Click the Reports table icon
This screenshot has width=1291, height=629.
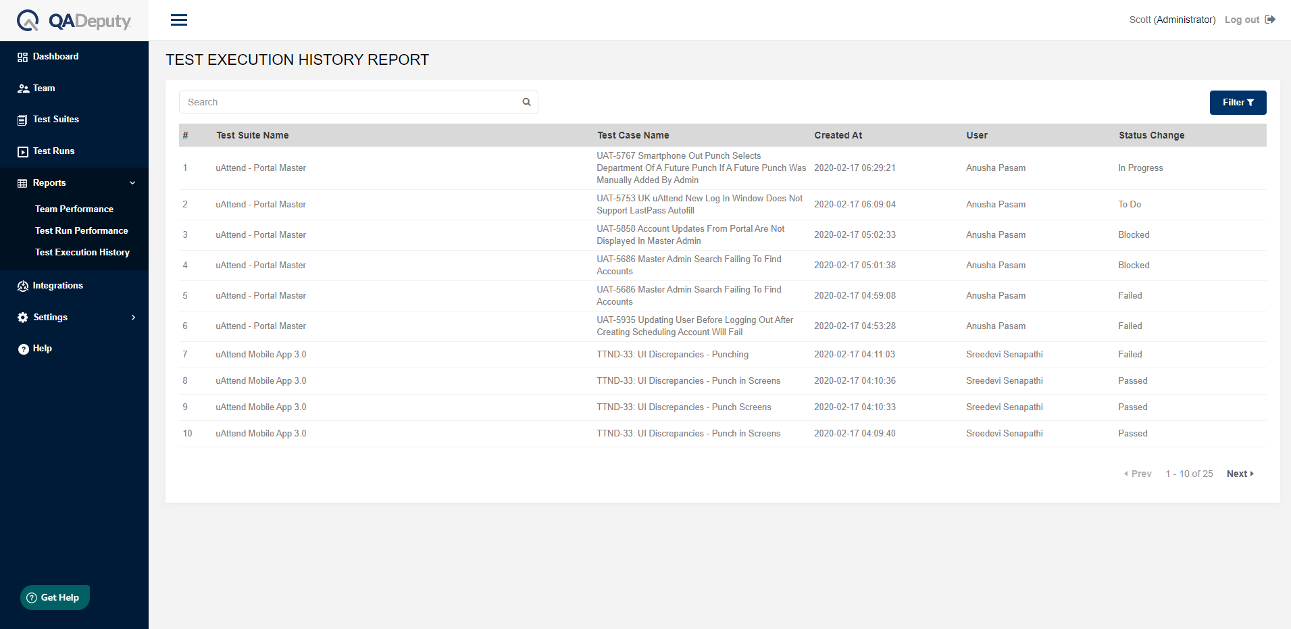point(23,183)
